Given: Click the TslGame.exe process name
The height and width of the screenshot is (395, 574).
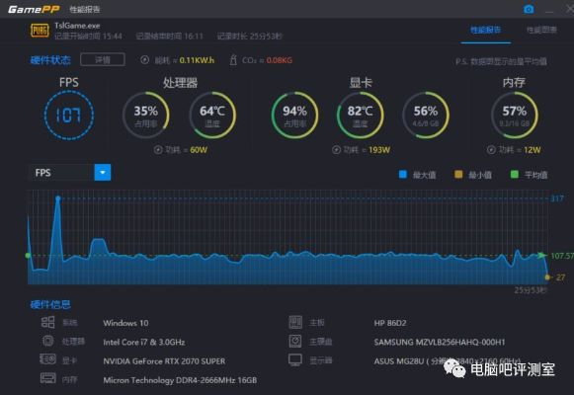Looking at the screenshot, I should point(77,26).
